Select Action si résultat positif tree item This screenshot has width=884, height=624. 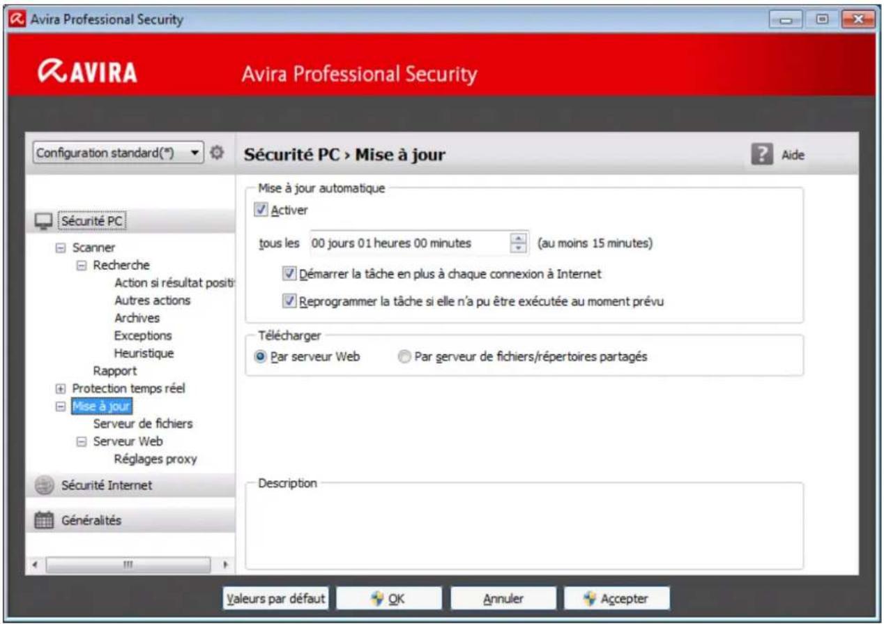pyautogui.click(x=175, y=282)
